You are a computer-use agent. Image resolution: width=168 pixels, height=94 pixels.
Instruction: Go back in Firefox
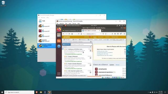click(64, 34)
